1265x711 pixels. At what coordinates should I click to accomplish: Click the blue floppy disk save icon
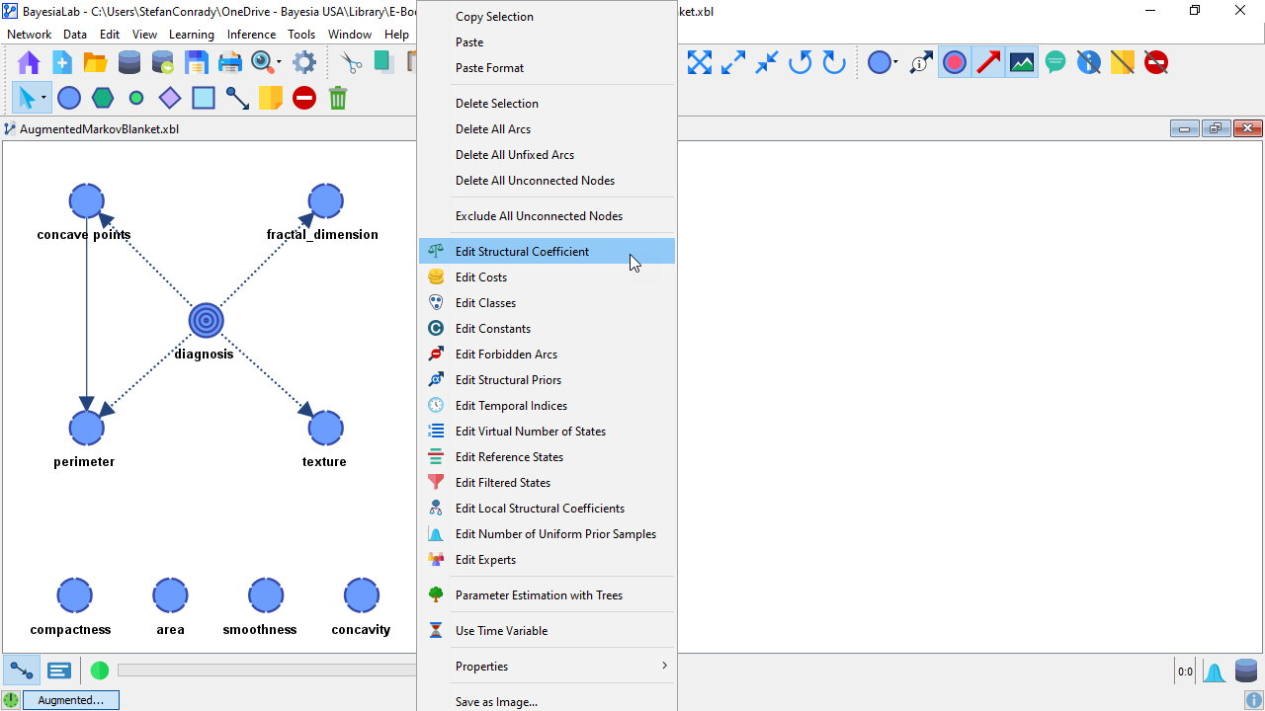click(x=197, y=63)
